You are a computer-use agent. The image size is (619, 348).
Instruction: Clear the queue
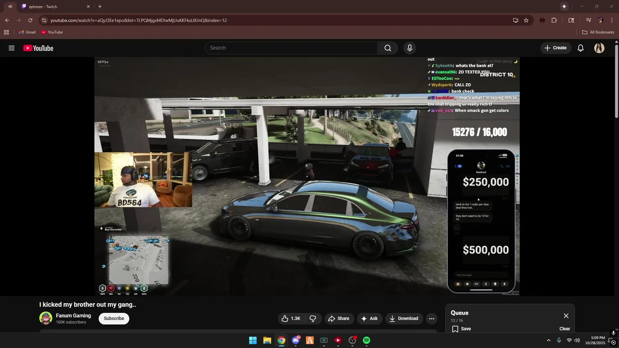[x=564, y=329]
